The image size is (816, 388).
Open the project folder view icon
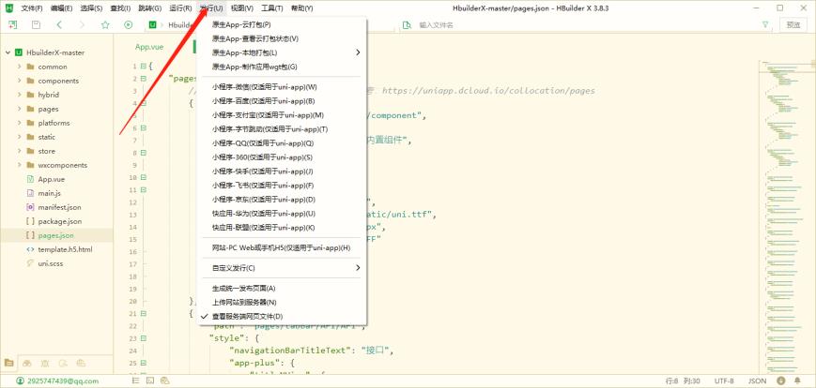[x=8, y=363]
